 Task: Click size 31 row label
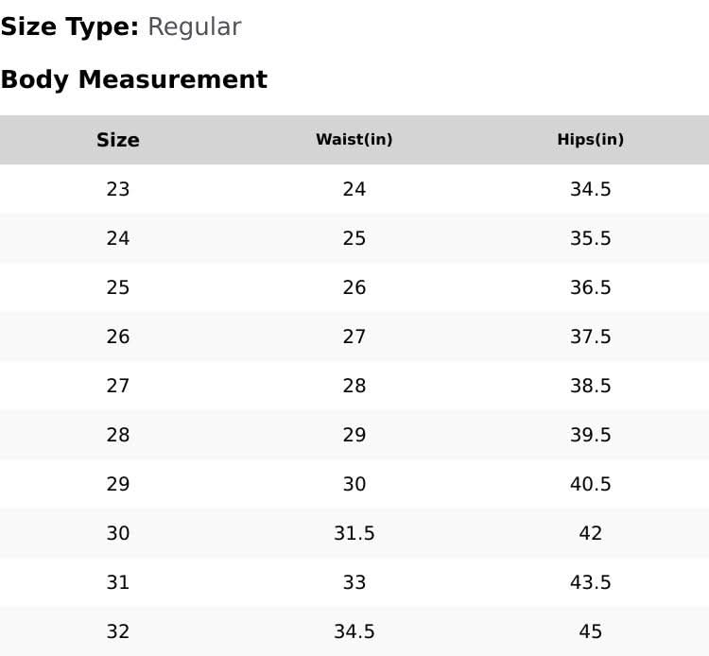117,582
